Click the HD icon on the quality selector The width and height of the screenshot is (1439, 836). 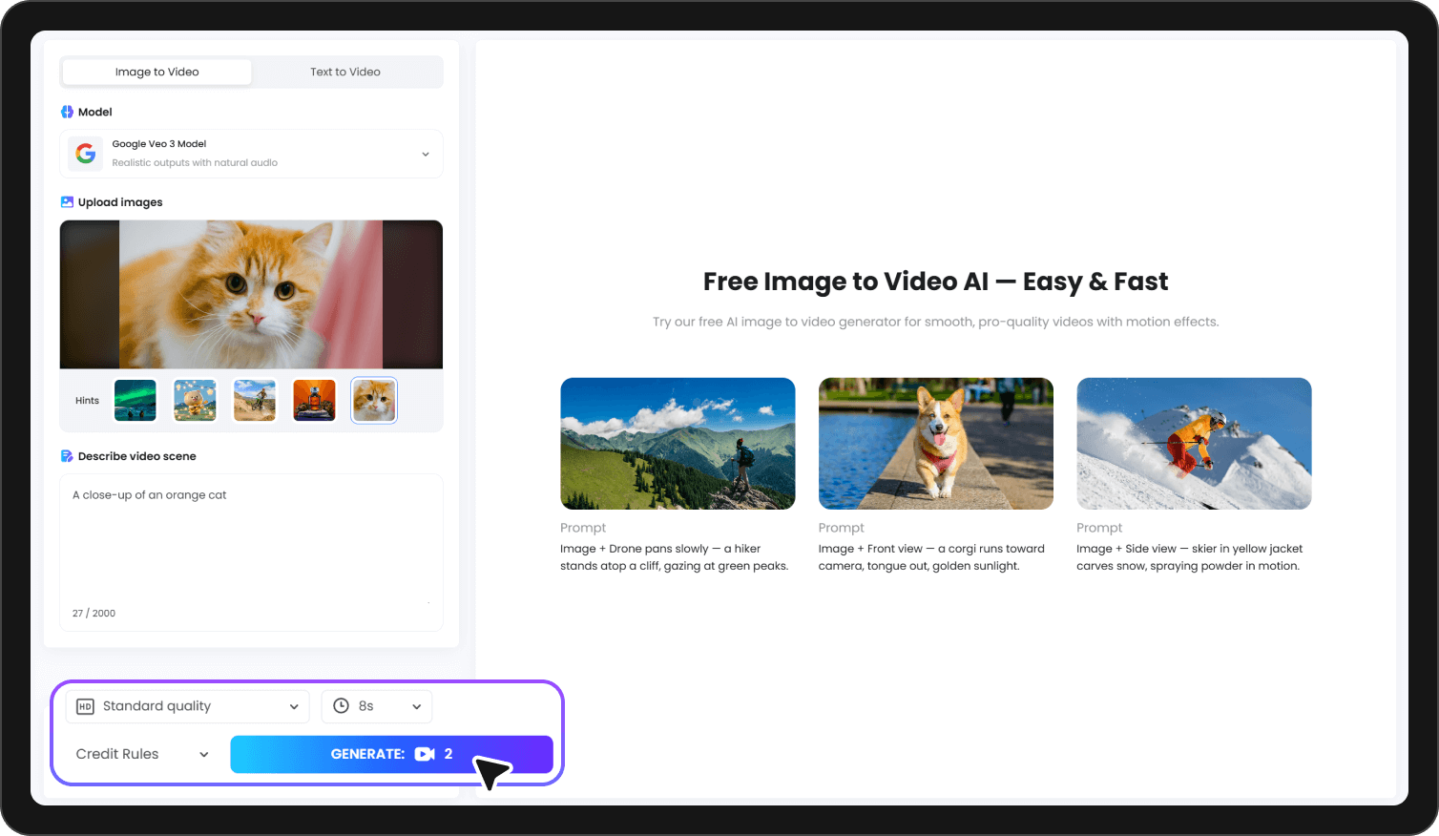click(87, 706)
